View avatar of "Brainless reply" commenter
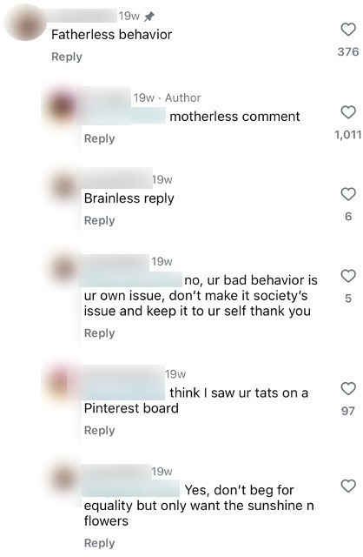 63,187
